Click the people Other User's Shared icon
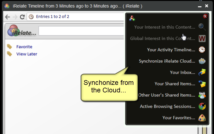The image size is (214, 134). tap(202, 95)
